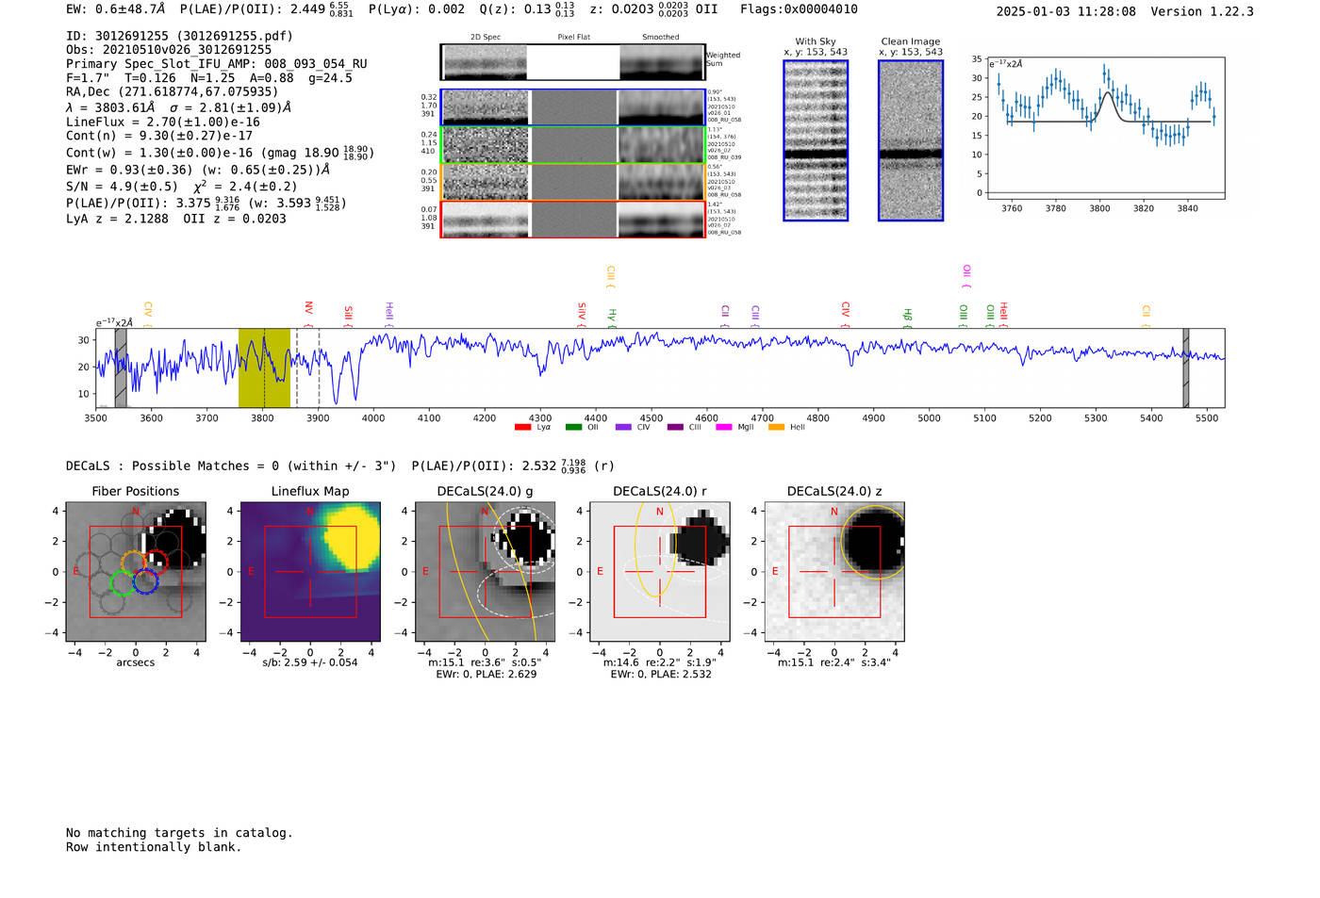This screenshot has width=1320, height=898.
Task: Open the Fiber Positions panel
Action: coord(136,571)
